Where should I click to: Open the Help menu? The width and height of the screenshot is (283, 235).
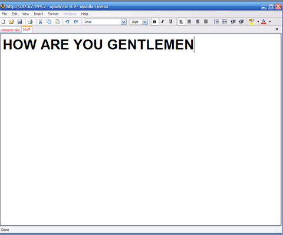84,14
